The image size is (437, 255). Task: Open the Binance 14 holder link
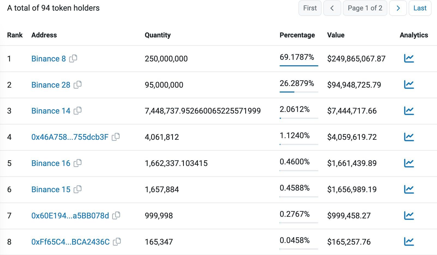click(x=51, y=111)
